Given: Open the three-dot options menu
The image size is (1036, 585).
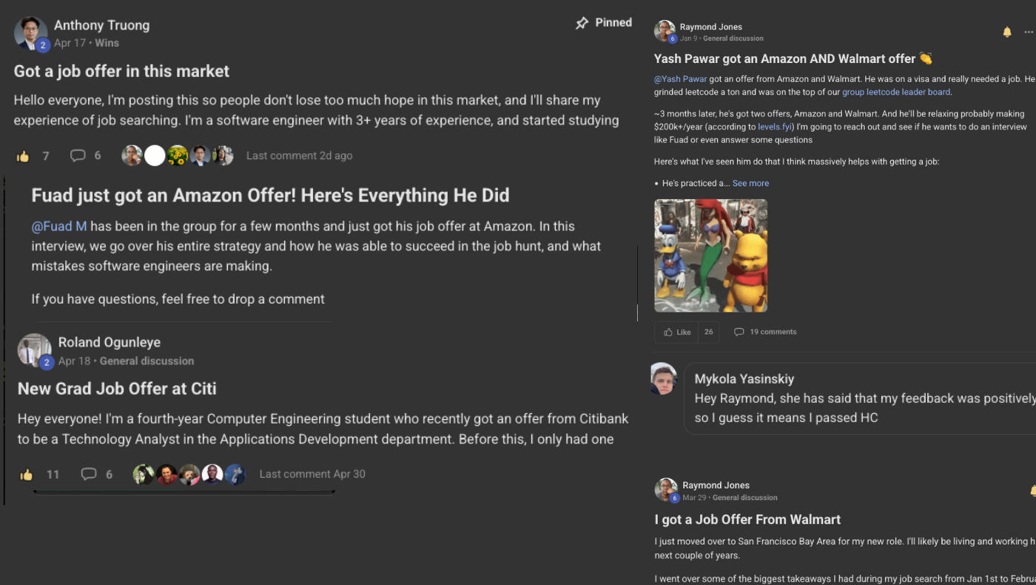Looking at the screenshot, I should (x=1028, y=32).
